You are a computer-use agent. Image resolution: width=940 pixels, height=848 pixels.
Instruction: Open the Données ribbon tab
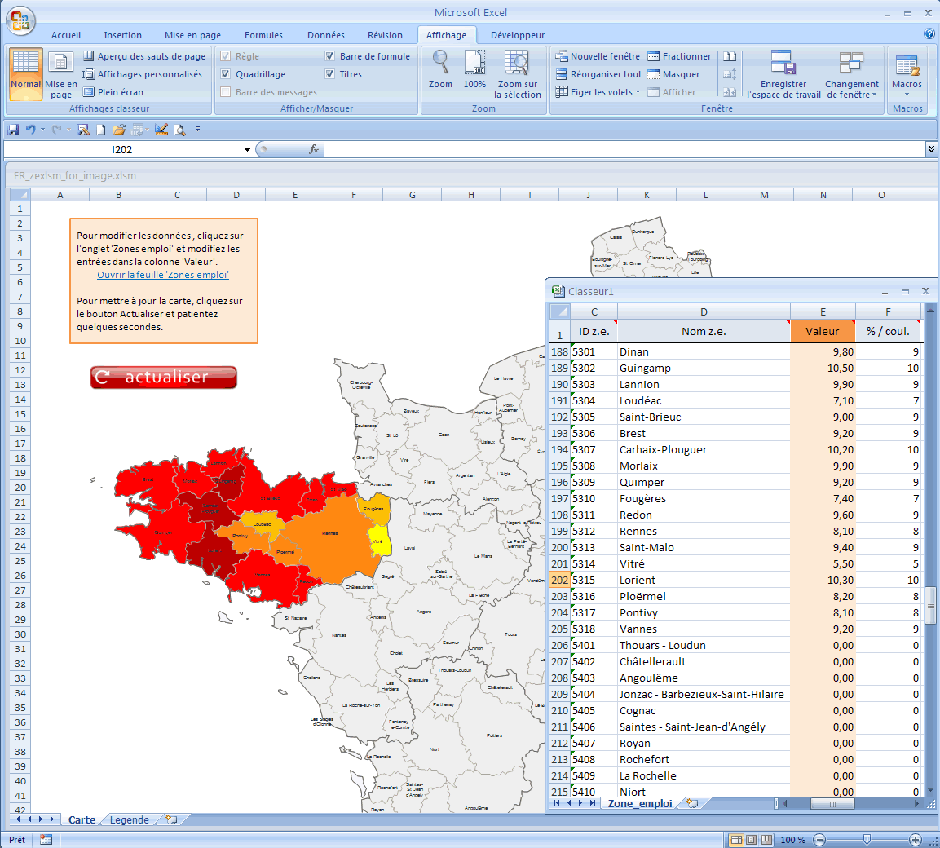point(326,35)
